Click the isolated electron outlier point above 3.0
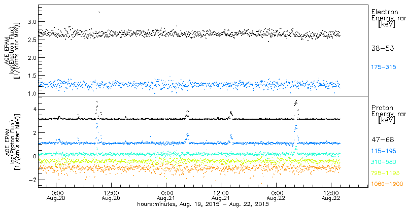 point(99,12)
